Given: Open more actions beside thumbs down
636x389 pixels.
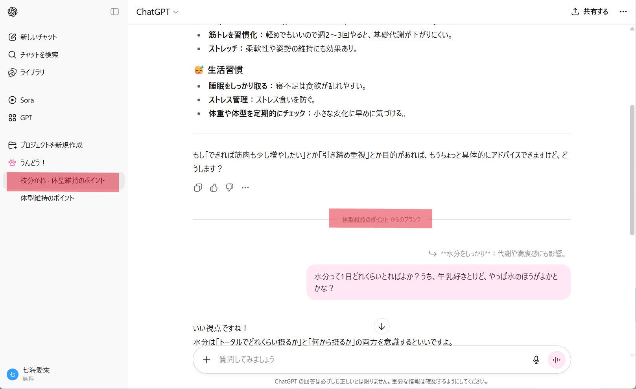Looking at the screenshot, I should 245,188.
